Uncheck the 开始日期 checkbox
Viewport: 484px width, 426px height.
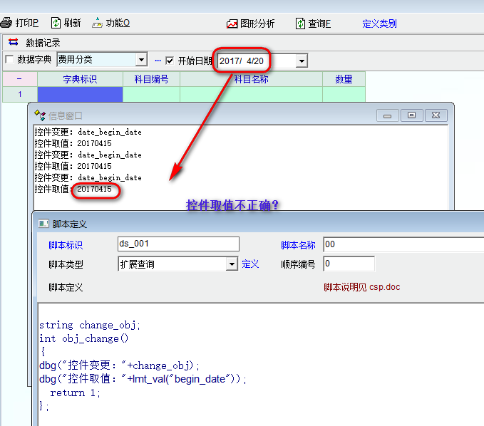click(x=170, y=61)
